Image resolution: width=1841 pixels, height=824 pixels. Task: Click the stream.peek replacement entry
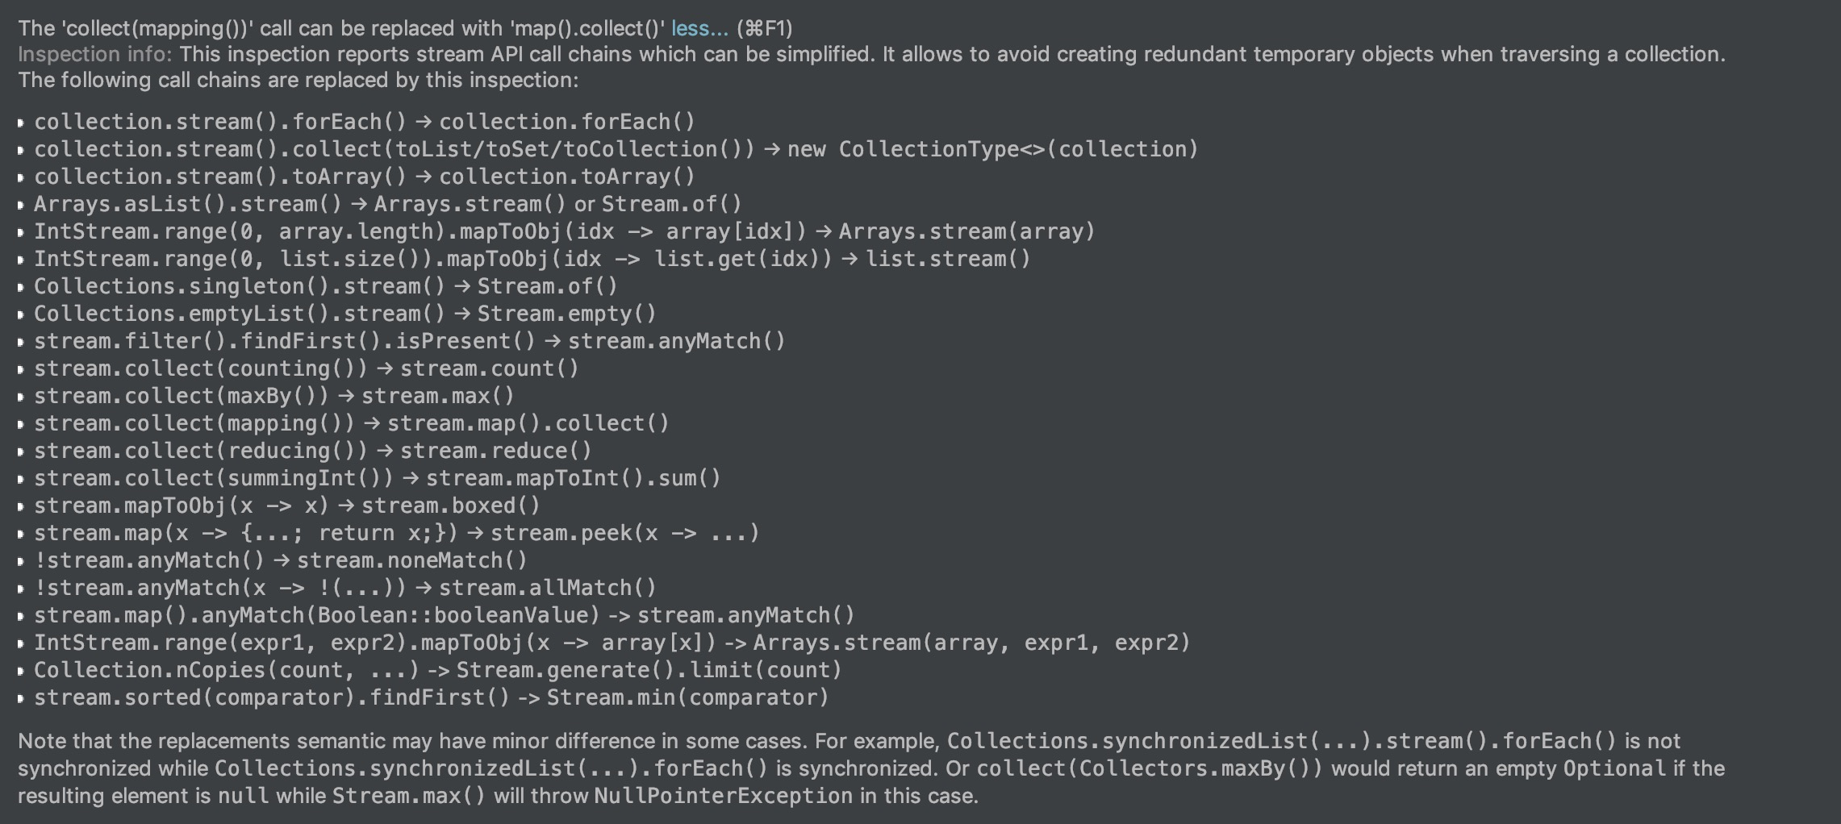[397, 533]
